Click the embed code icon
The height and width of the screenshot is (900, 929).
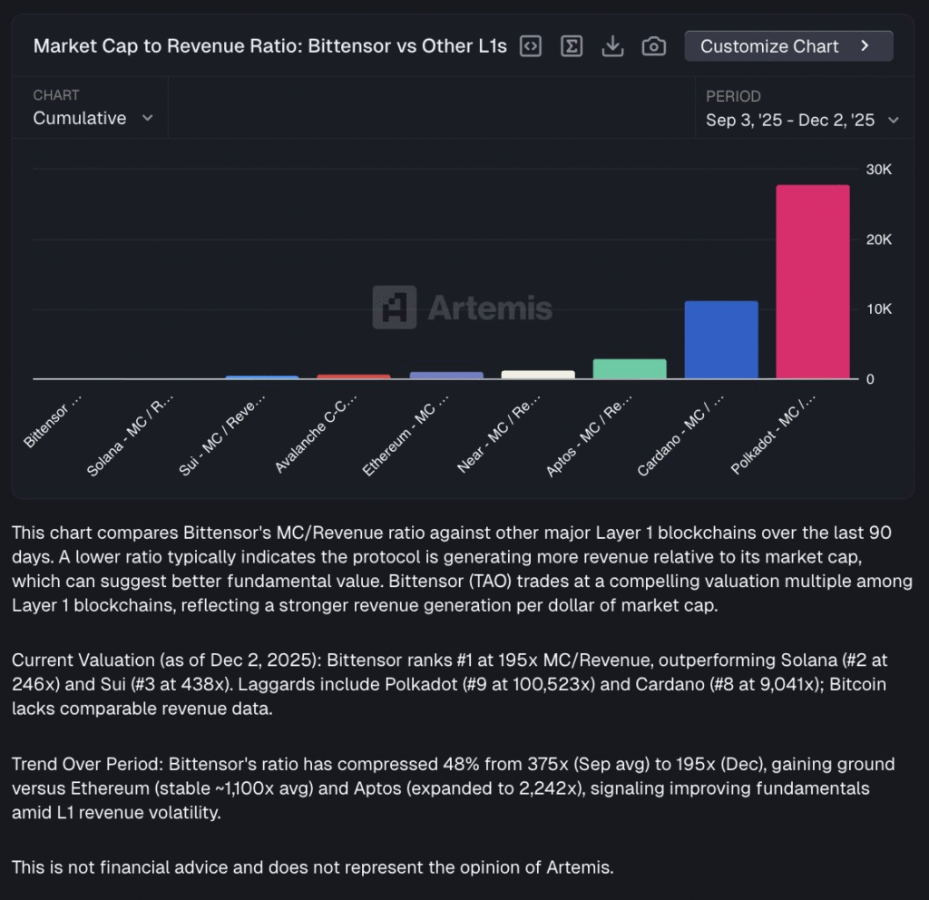531,46
